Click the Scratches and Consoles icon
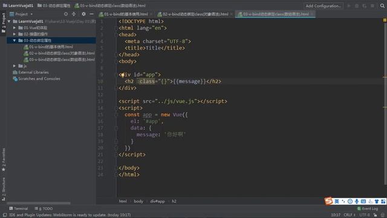The height and width of the screenshot is (218, 387). (15, 79)
